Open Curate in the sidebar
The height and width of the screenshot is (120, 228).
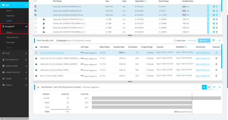pyautogui.click(x=9, y=21)
